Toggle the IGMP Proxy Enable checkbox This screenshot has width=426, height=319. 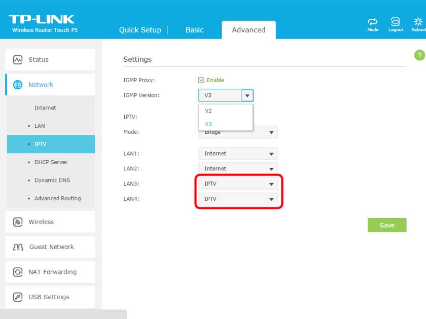point(201,80)
